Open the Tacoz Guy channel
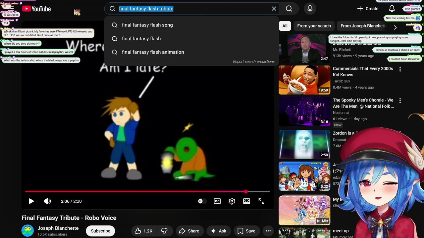The image size is (424, 238). [x=342, y=81]
